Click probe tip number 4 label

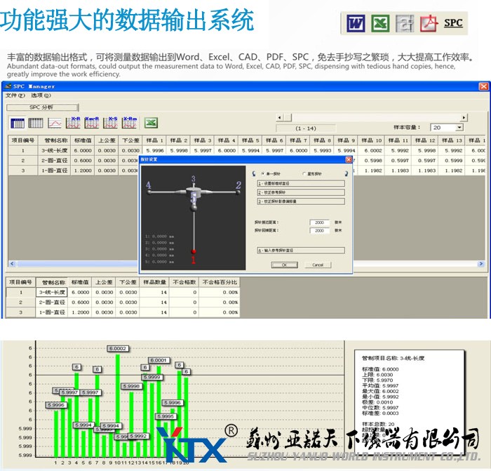point(149,185)
